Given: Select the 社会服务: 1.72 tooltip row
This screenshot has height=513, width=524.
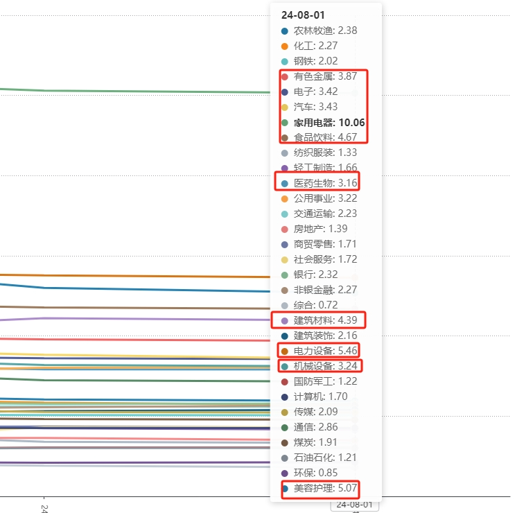Looking at the screenshot, I should click(x=319, y=259).
